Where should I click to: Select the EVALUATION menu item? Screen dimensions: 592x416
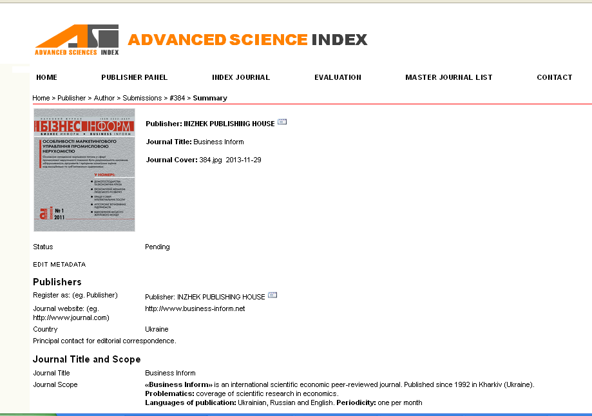click(338, 77)
